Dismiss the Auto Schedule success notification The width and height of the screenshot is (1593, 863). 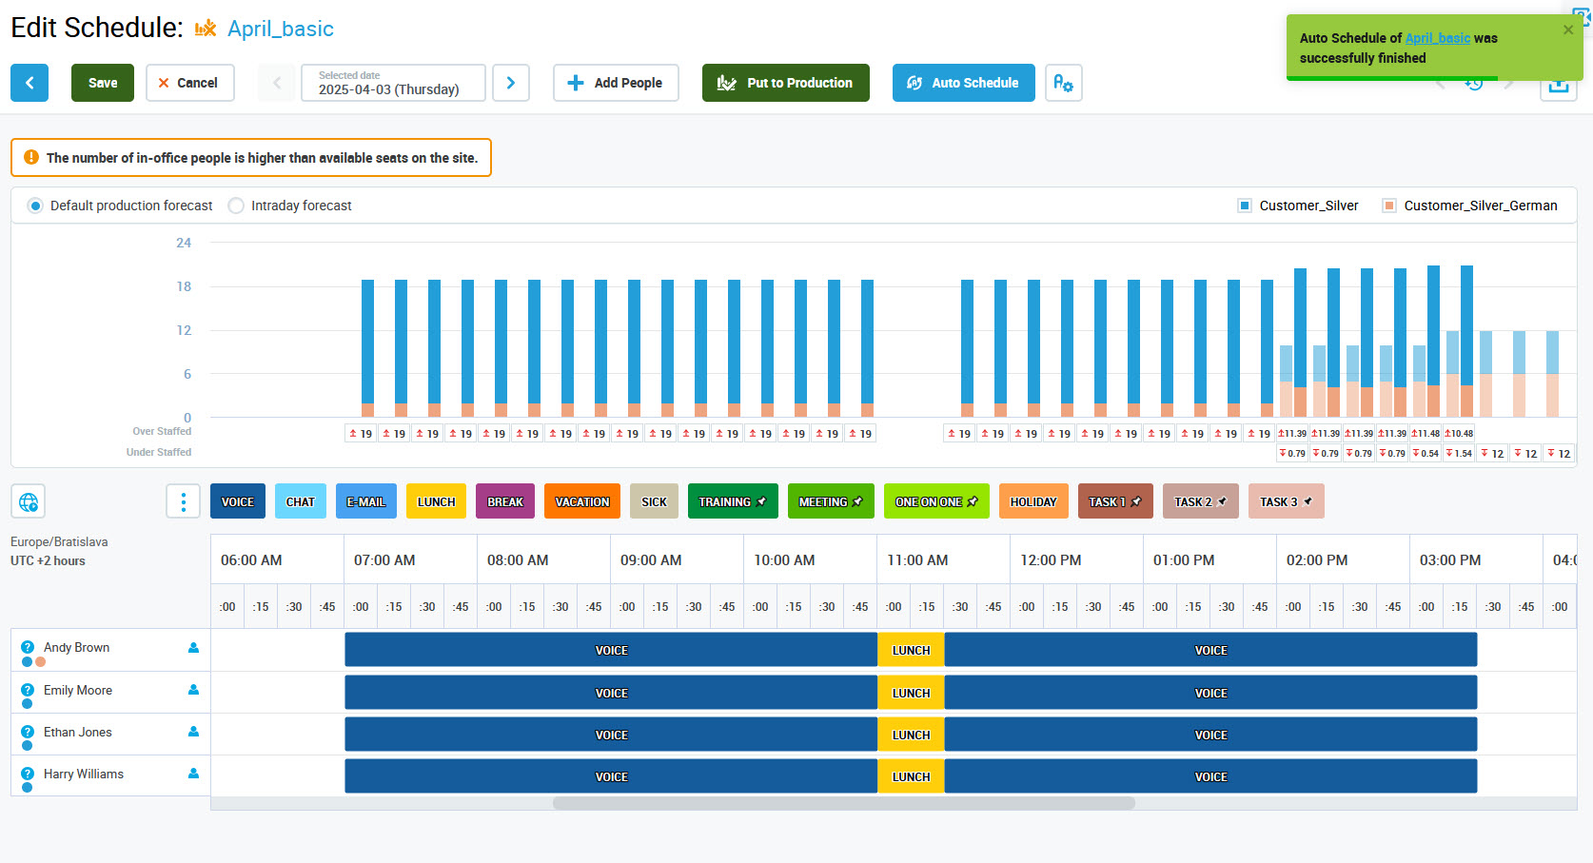click(1567, 30)
